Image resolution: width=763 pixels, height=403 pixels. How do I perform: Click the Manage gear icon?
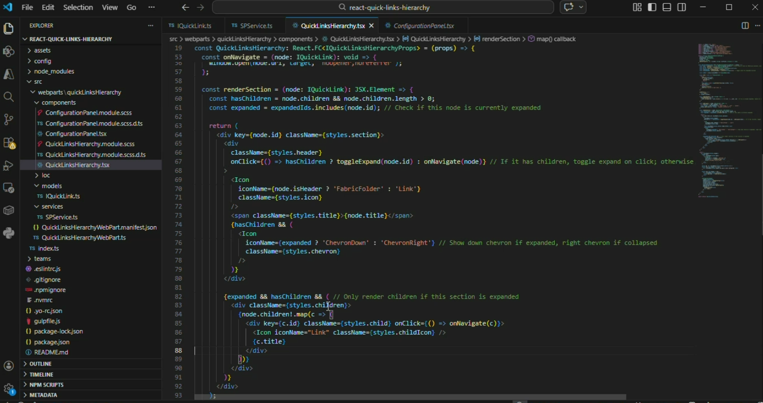pos(8,389)
